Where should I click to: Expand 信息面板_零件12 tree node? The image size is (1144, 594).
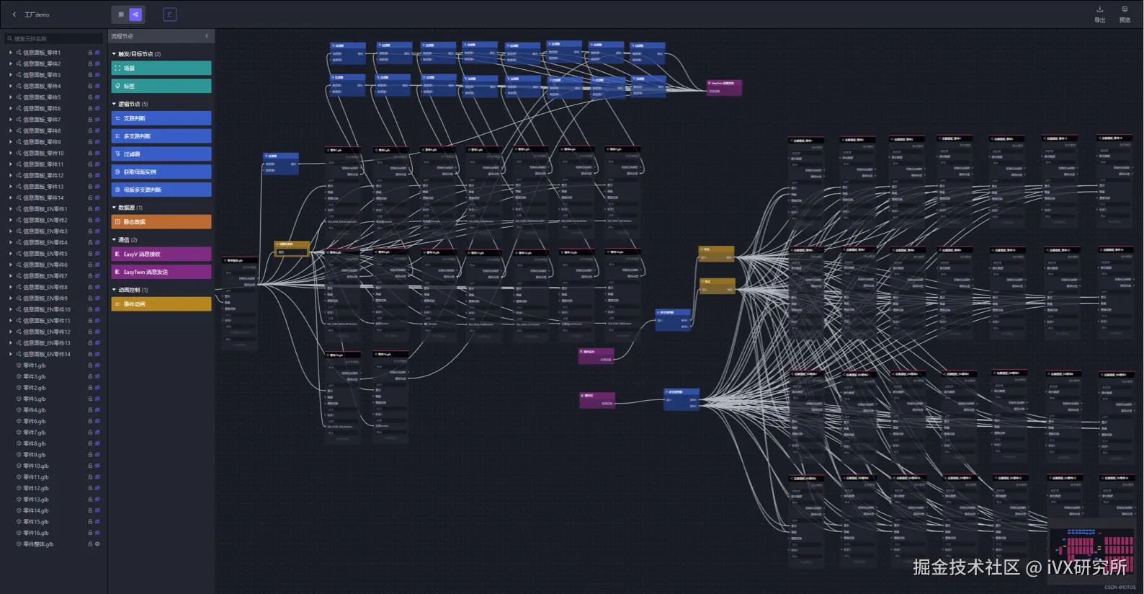[10, 175]
